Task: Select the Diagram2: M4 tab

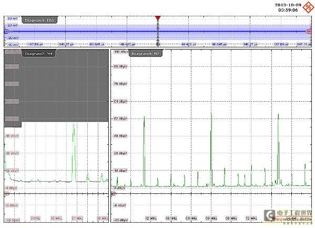Action: (38, 54)
